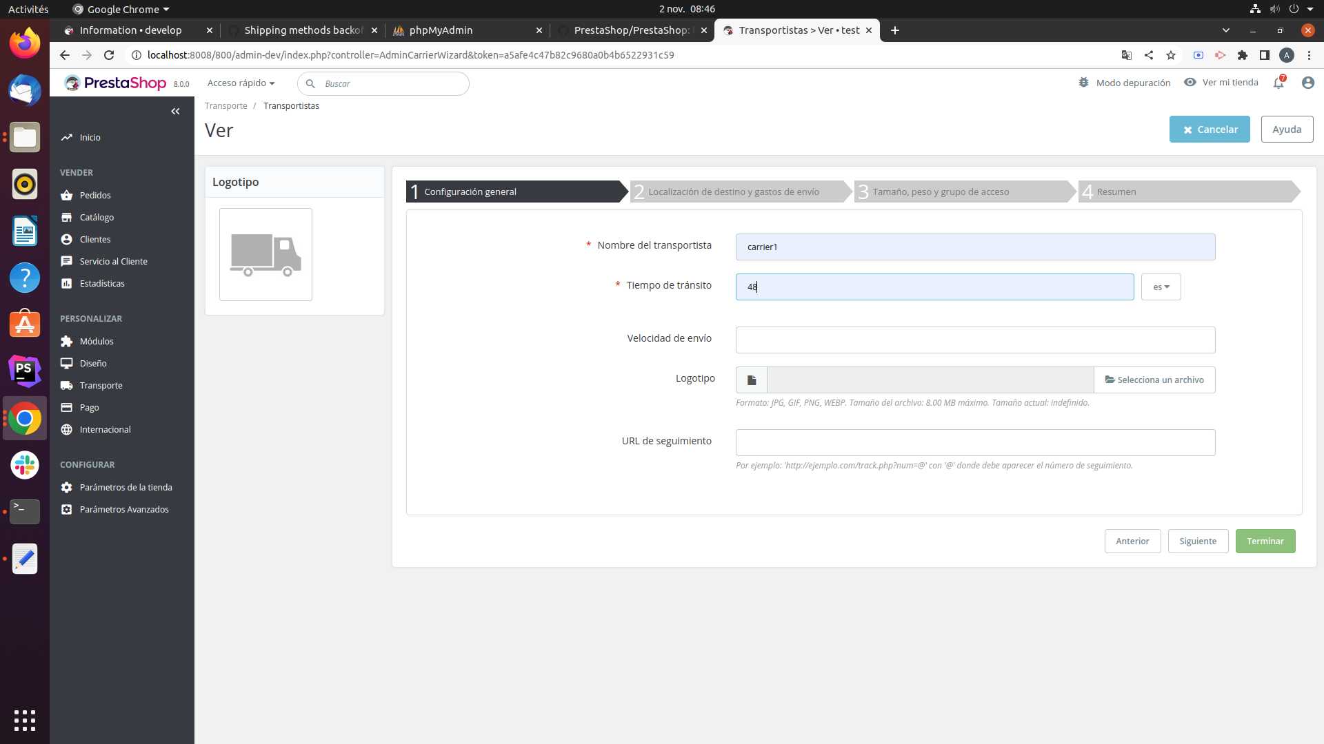Open Slack from the dock
Screen dimensions: 1324x744
(x=24, y=465)
